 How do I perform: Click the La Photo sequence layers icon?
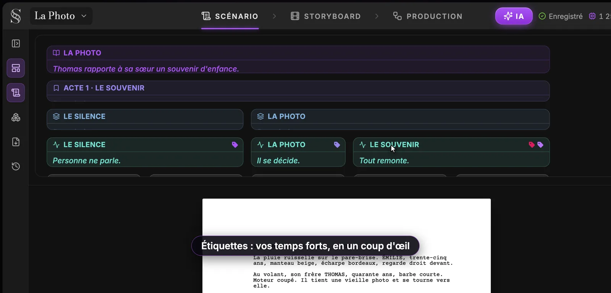pyautogui.click(x=260, y=117)
